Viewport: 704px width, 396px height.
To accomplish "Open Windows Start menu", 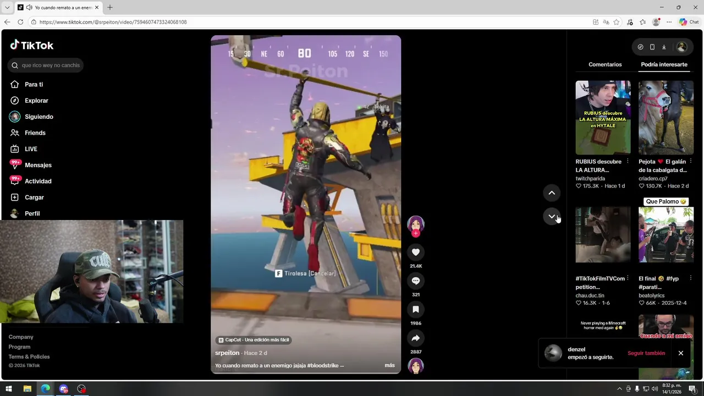I will (x=9, y=389).
